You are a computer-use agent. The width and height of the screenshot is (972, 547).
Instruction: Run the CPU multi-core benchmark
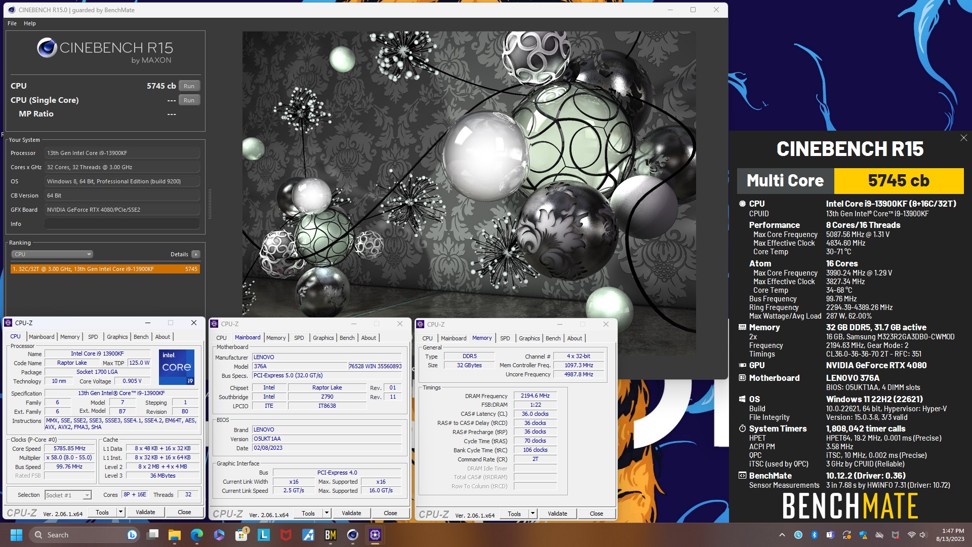(x=189, y=86)
